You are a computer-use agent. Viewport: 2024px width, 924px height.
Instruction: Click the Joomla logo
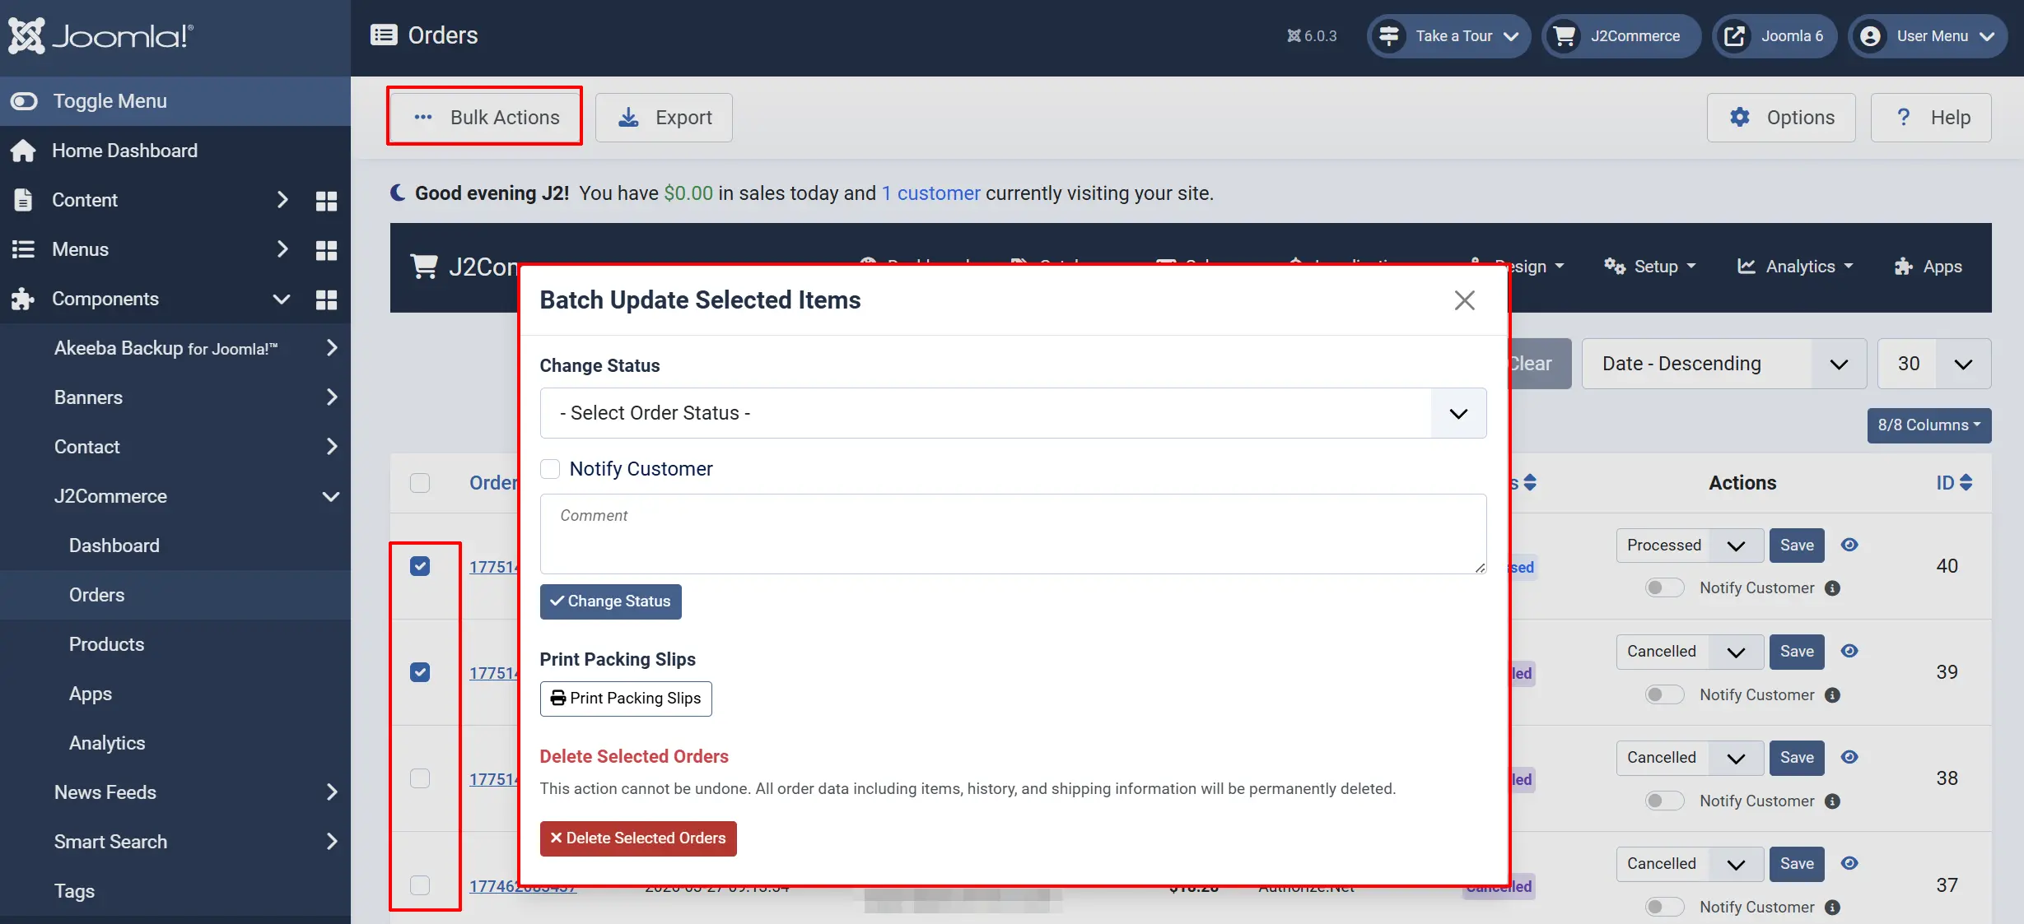click(100, 36)
